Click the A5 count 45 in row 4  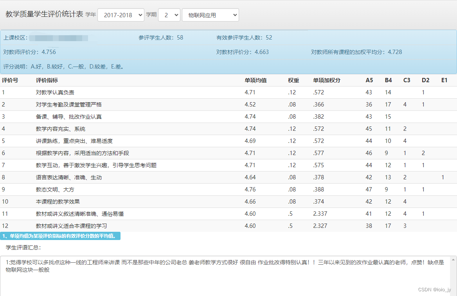pos(369,129)
